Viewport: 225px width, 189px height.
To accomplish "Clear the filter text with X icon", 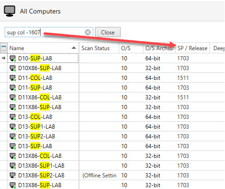I will pyautogui.click(x=88, y=33).
